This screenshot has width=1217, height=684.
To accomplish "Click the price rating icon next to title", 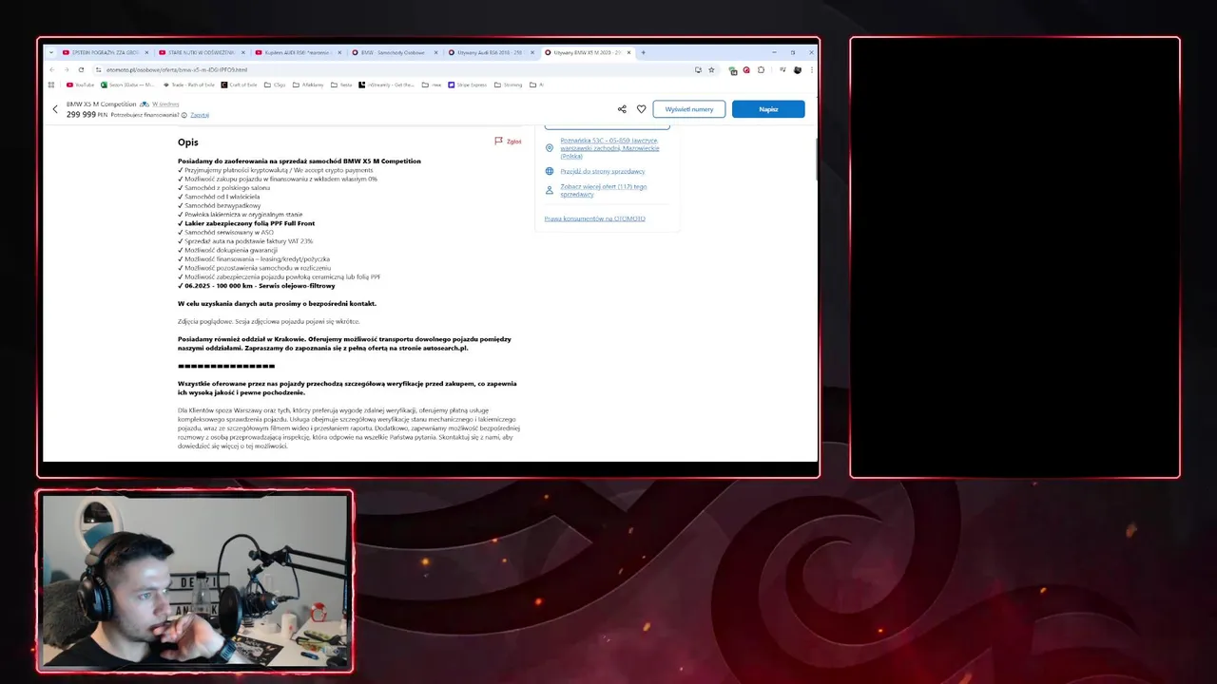I will [x=145, y=104].
